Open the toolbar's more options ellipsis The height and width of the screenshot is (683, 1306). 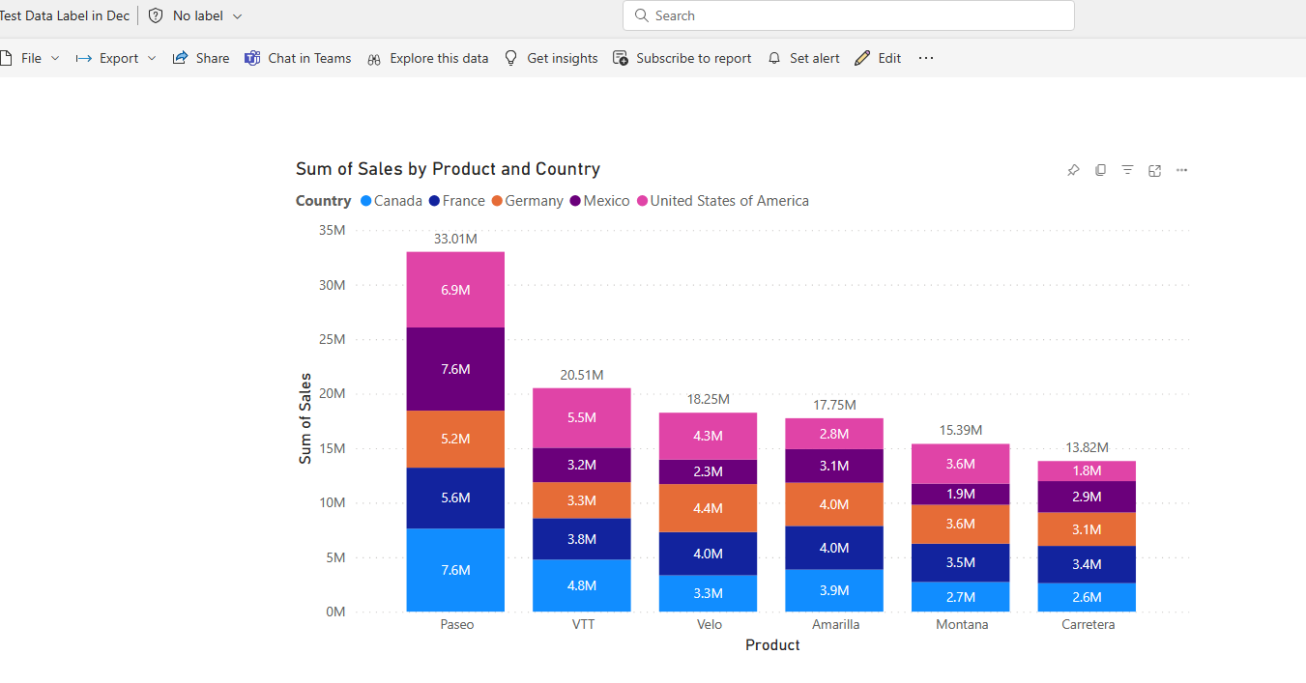click(x=926, y=58)
